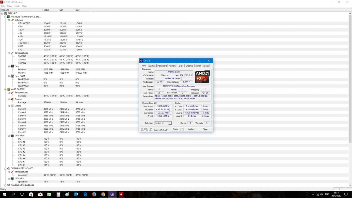This screenshot has height=198, width=352.
Task: Open the Socket #1 selection combo box
Action: click(x=163, y=123)
